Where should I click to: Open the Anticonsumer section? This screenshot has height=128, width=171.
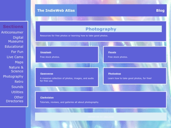coord(12,32)
